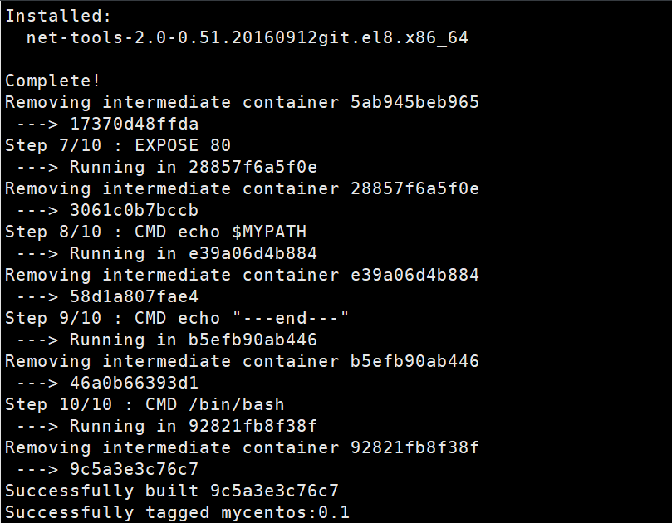Click the 'Step 9/10' echo end line
672x523 pixels.
point(177,318)
